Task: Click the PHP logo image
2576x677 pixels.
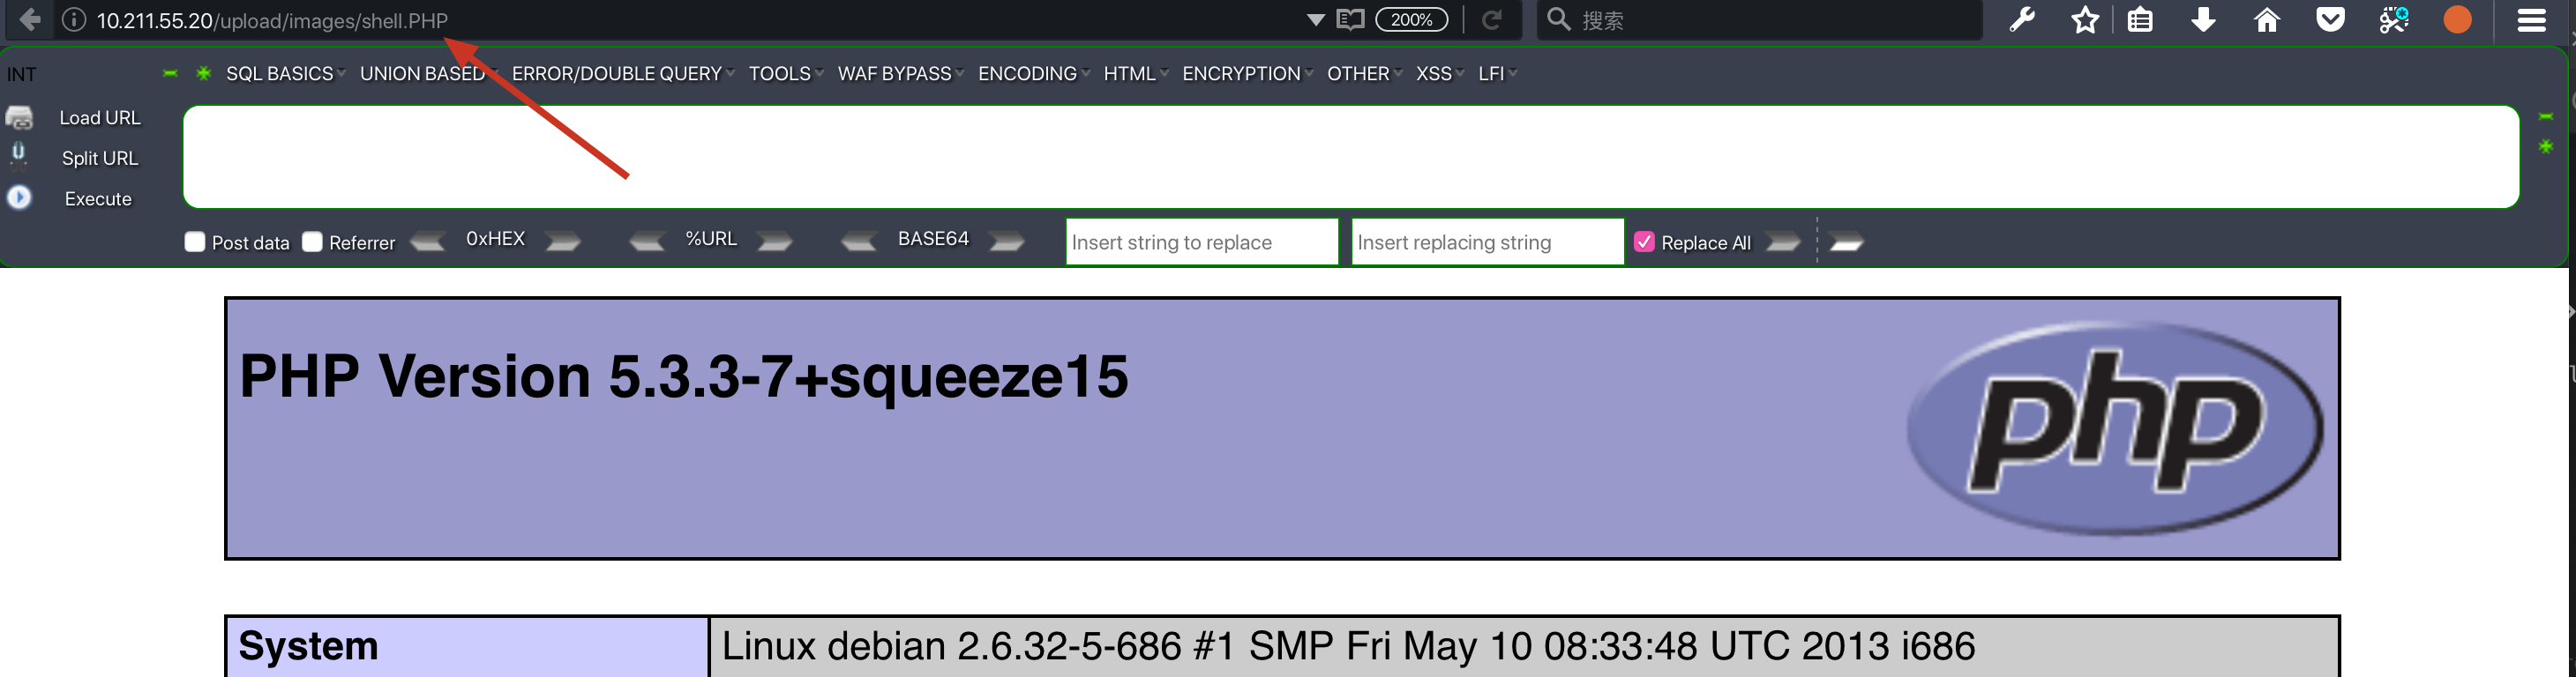Action: tap(2114, 428)
